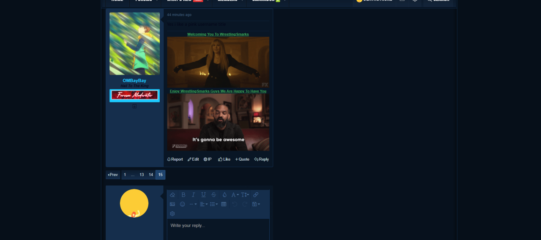Click the insert link chain icon
Screen dimensions: 541x240
point(256,195)
